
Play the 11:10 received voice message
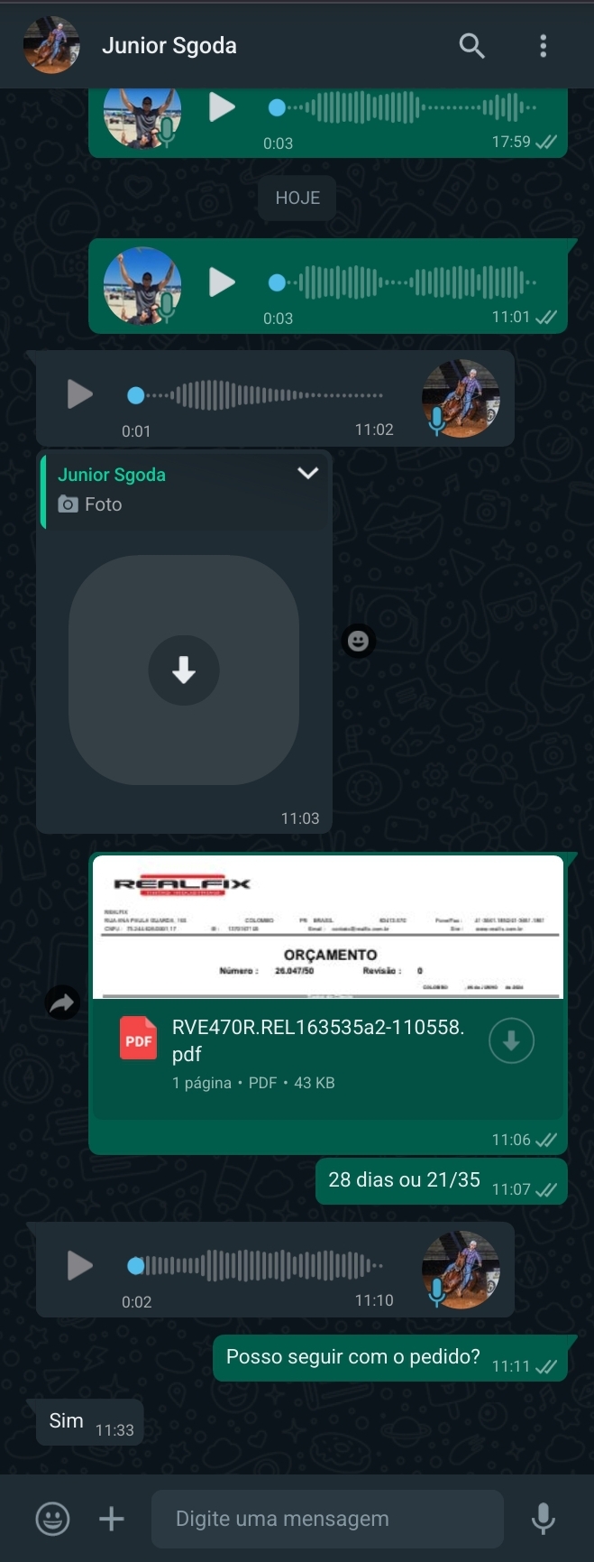79,1265
